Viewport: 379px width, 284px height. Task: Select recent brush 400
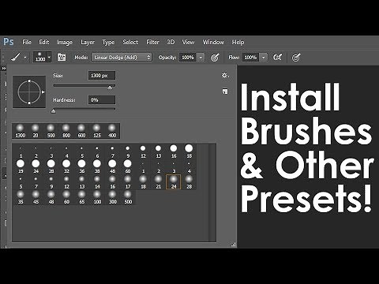[x=112, y=131]
